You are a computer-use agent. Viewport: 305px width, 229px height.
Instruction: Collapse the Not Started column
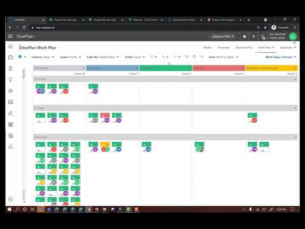pos(84,68)
